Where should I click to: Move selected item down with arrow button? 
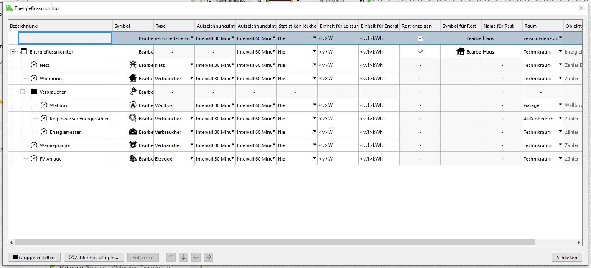(183, 257)
